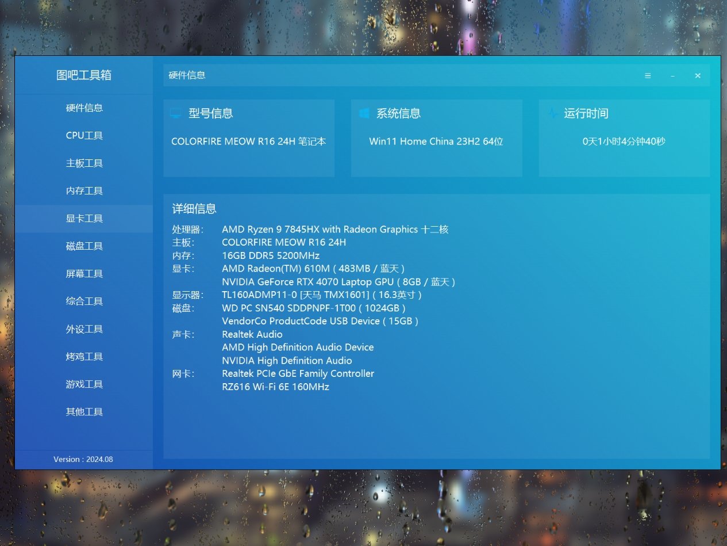This screenshot has height=546, width=727.
Task: Select 硬件信息 in the sidebar
Action: (84, 108)
